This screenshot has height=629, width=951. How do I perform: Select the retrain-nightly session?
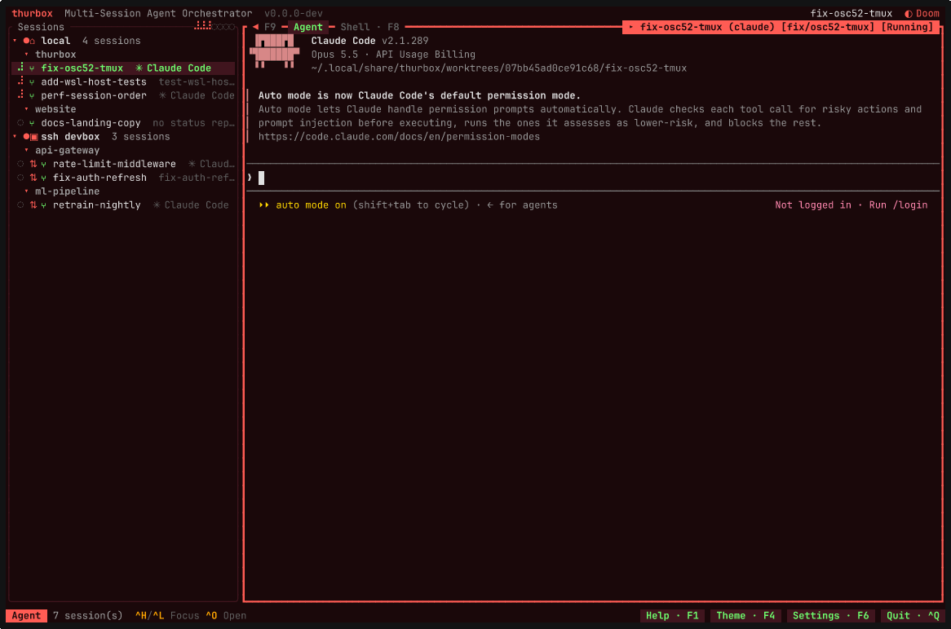point(123,205)
